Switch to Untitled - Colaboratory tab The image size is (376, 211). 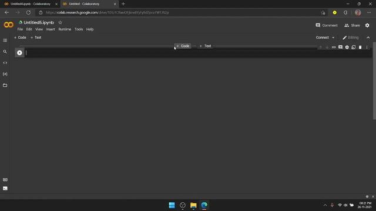pos(89,4)
